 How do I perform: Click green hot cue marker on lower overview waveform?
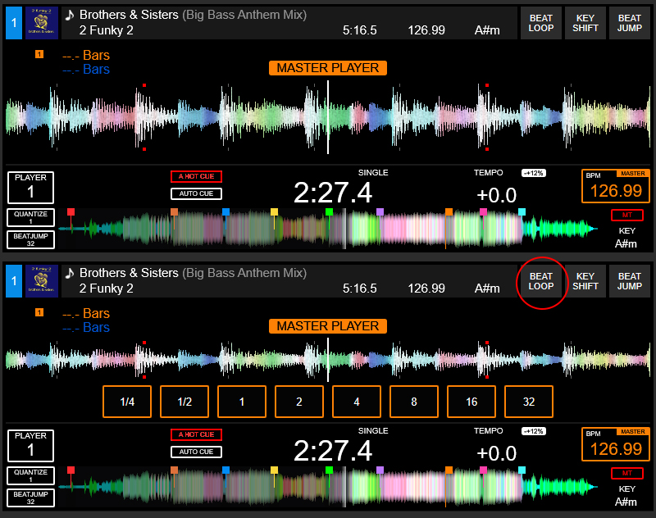pos(330,470)
